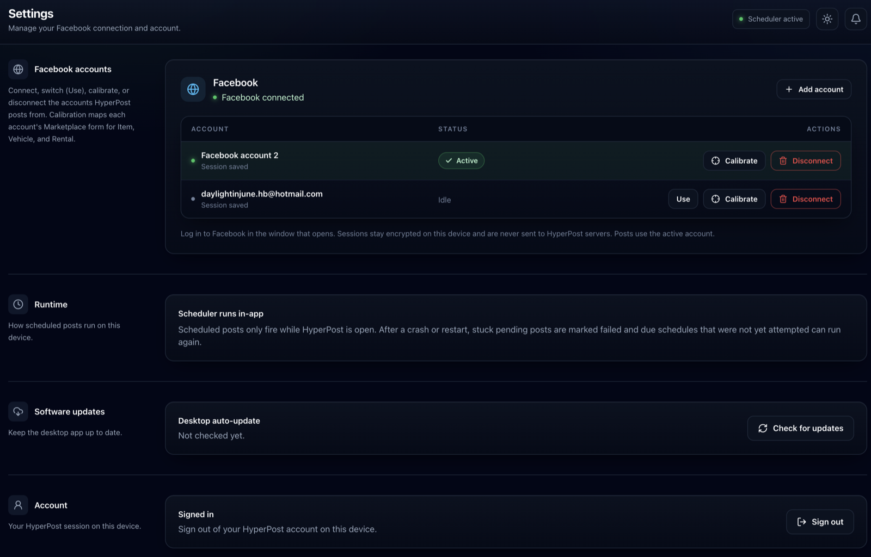Add a new Facebook account

coord(814,89)
